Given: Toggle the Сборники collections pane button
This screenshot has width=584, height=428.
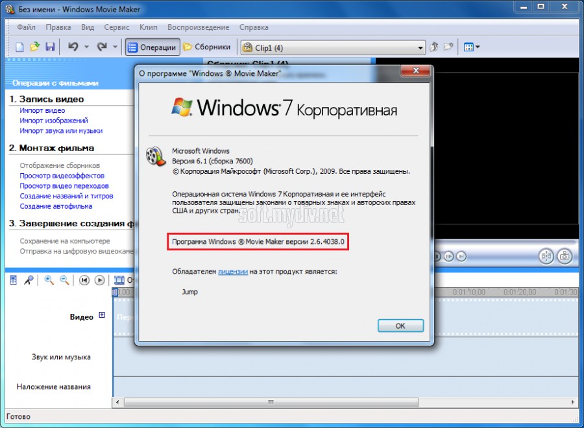Looking at the screenshot, I should (208, 47).
